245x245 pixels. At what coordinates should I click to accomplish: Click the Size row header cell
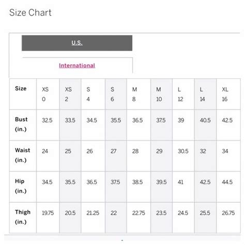point(23,94)
